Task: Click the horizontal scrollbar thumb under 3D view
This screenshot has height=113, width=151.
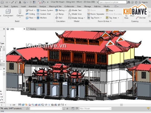Action: coord(121,105)
